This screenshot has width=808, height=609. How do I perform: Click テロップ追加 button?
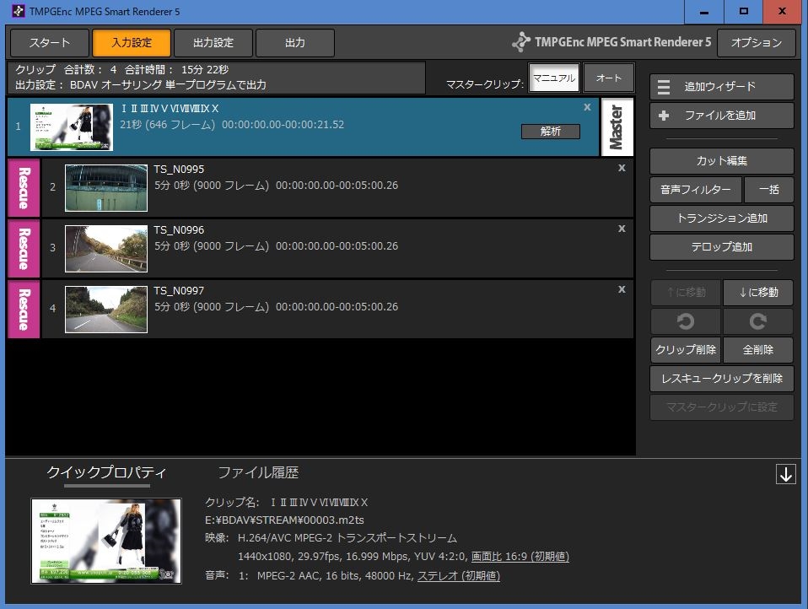tap(721, 247)
